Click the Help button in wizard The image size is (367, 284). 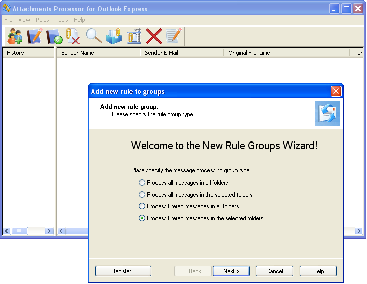(x=318, y=271)
